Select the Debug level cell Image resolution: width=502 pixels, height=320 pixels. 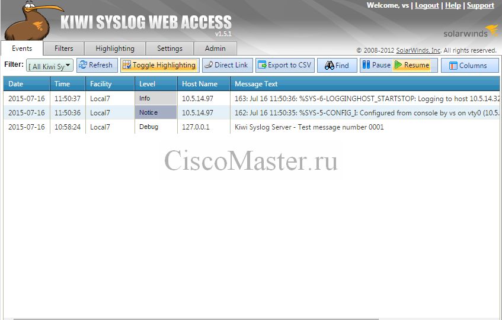[x=156, y=127]
